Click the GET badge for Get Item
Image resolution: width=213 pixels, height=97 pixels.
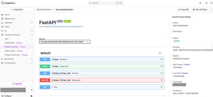point(45,73)
